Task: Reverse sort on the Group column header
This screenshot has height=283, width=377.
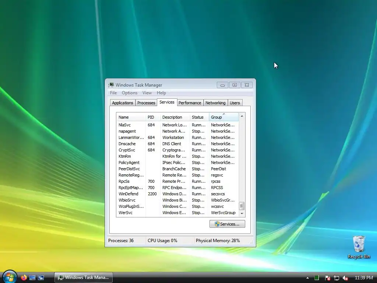Action: tap(224, 117)
